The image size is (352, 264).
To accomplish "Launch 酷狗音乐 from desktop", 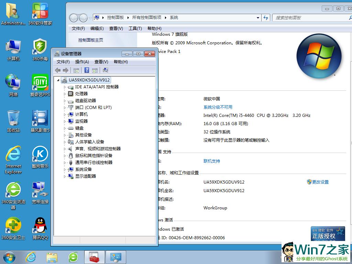I will pos(40,155).
